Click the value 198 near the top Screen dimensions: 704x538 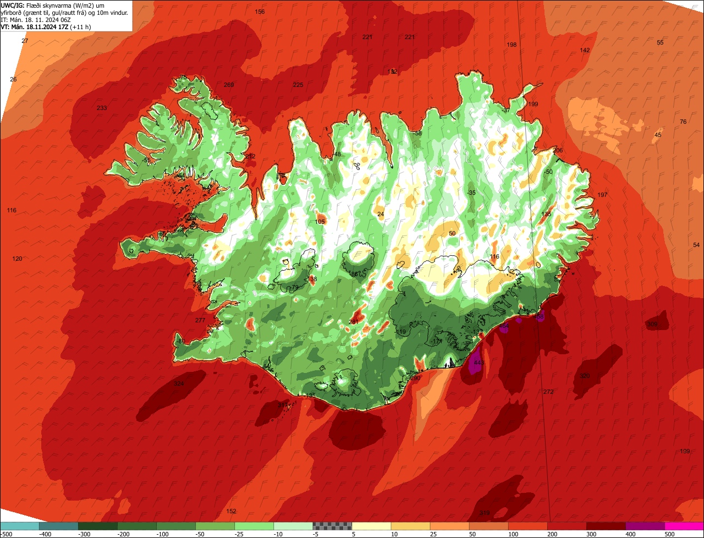[512, 45]
